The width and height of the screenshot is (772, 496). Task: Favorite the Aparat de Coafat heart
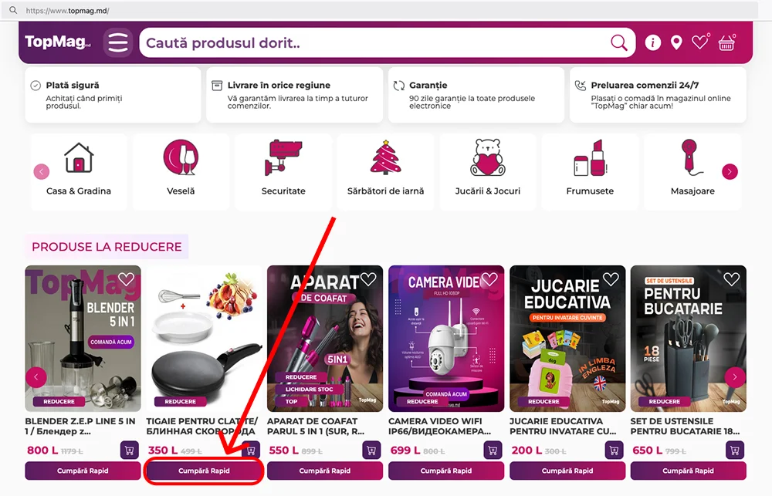(x=368, y=279)
